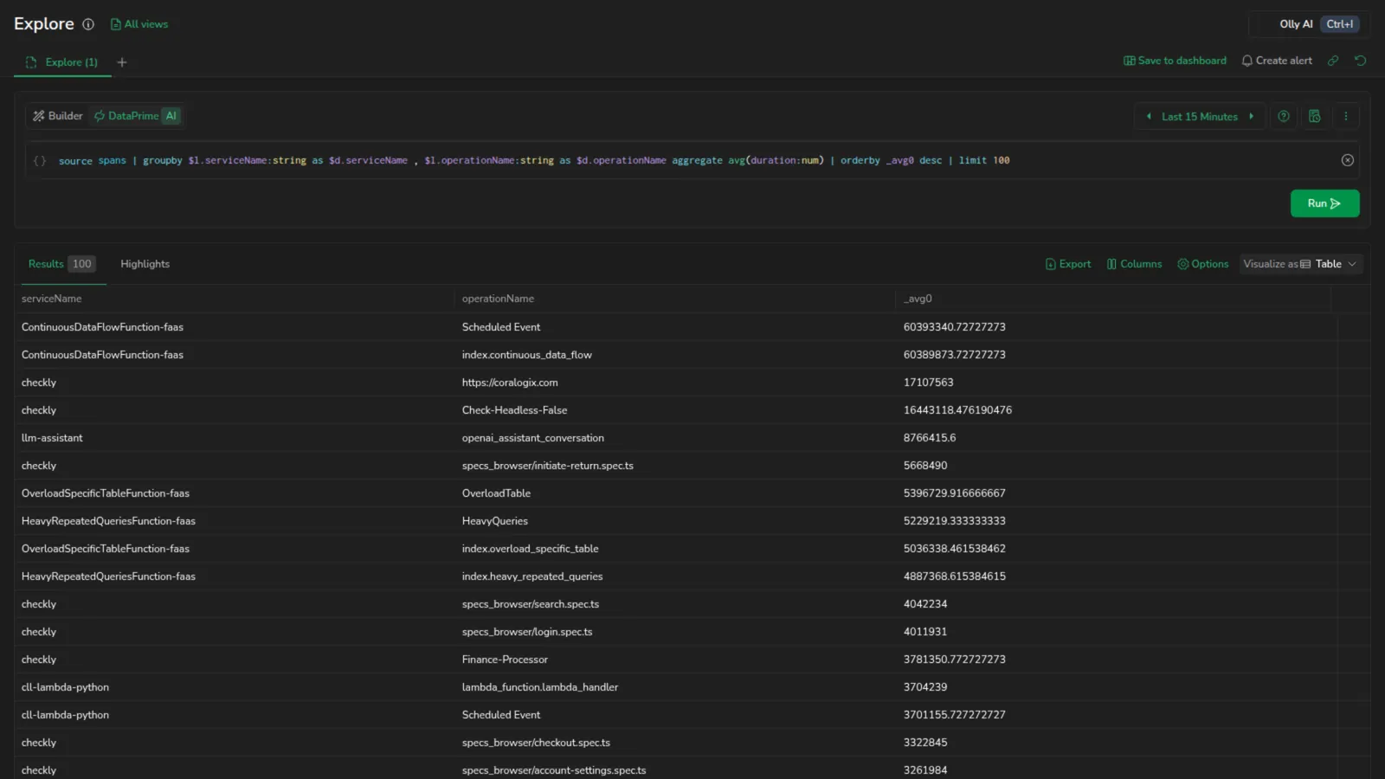Click specs_browser/account-settings.spec.ts cell
Screen dimensions: 1385x779
(553, 770)
